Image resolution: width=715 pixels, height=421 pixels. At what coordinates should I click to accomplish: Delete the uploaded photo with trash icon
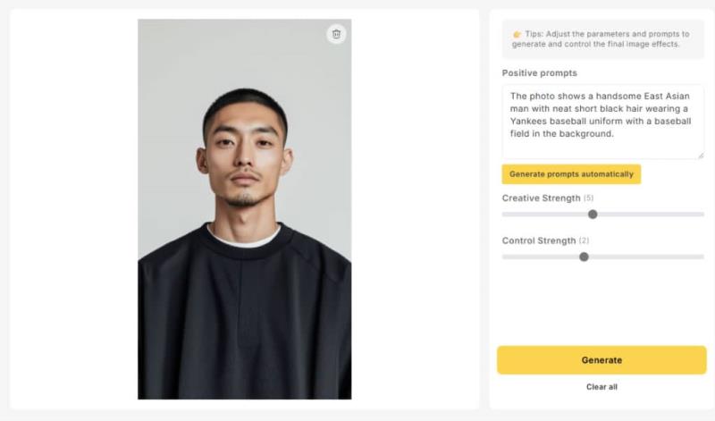click(337, 34)
